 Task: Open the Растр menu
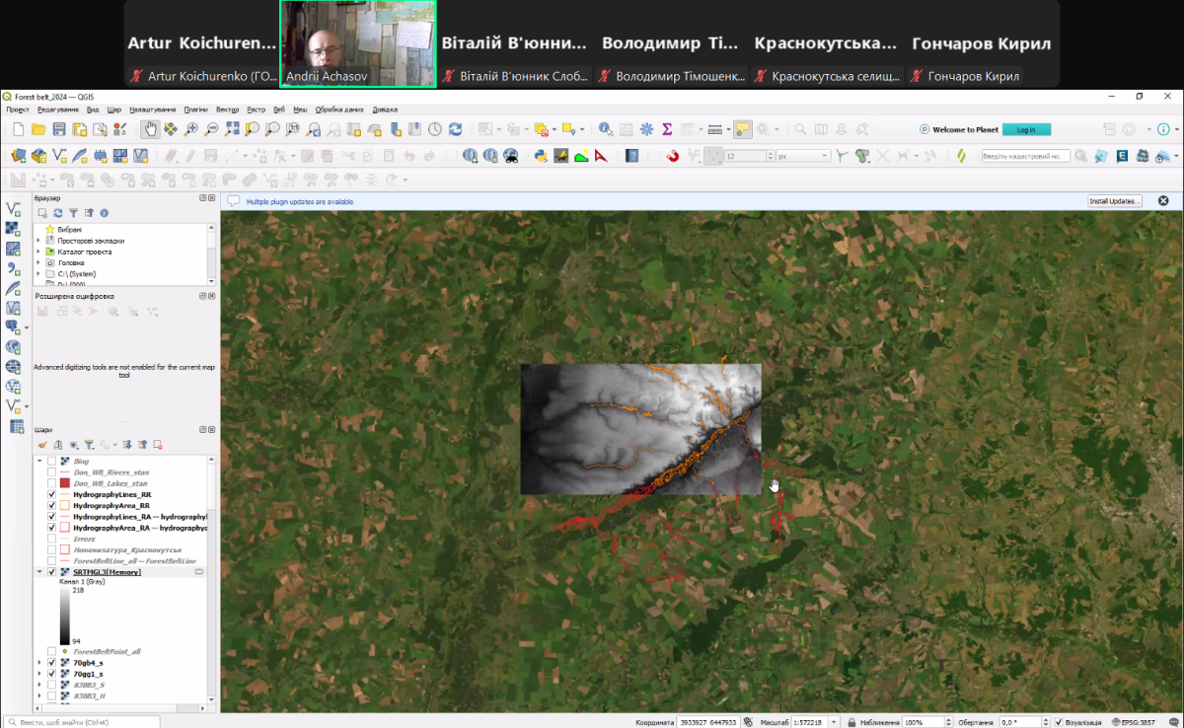tap(257, 109)
